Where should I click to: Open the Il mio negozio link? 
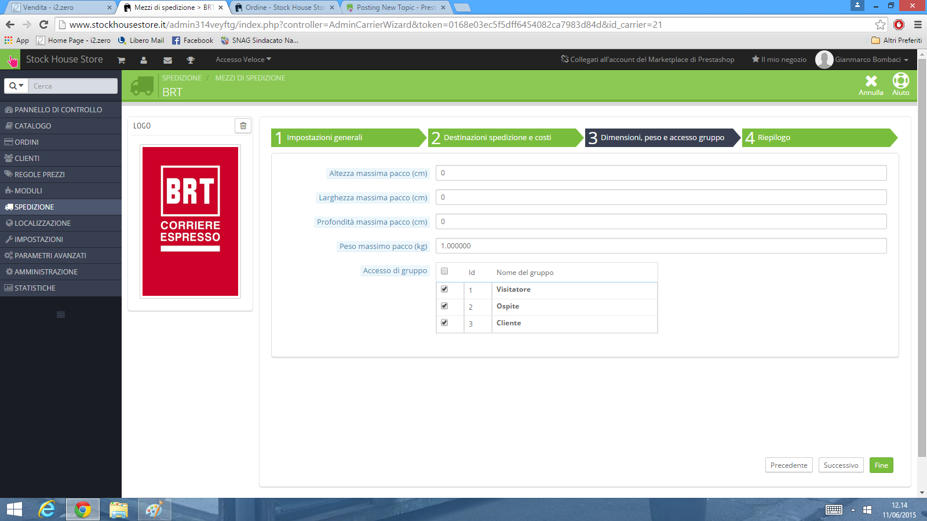[x=779, y=60]
